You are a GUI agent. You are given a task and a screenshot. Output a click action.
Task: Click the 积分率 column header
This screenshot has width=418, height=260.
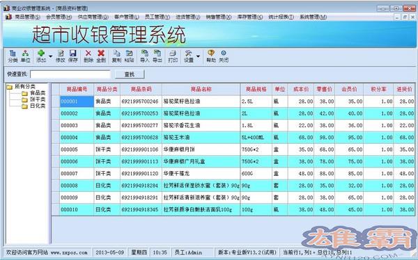click(378, 90)
